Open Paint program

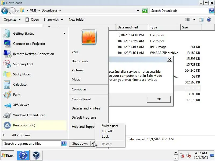(34, 95)
